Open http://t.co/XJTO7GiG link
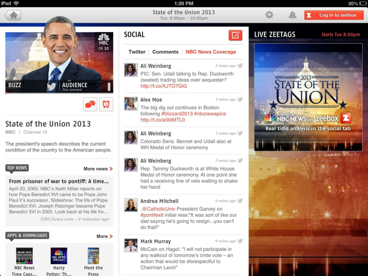This screenshot has width=368, height=276. pyautogui.click(x=164, y=86)
